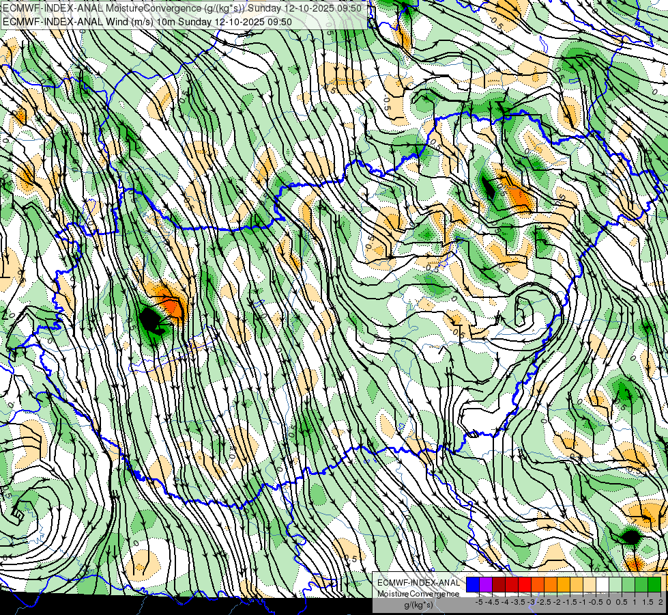Click the blue legend swatch below -5
668x615 pixels.
pos(473,585)
